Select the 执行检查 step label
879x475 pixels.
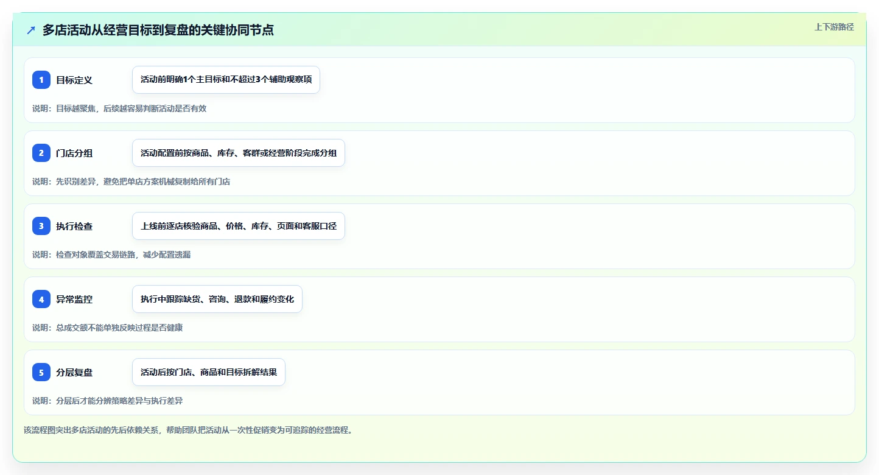coord(74,226)
